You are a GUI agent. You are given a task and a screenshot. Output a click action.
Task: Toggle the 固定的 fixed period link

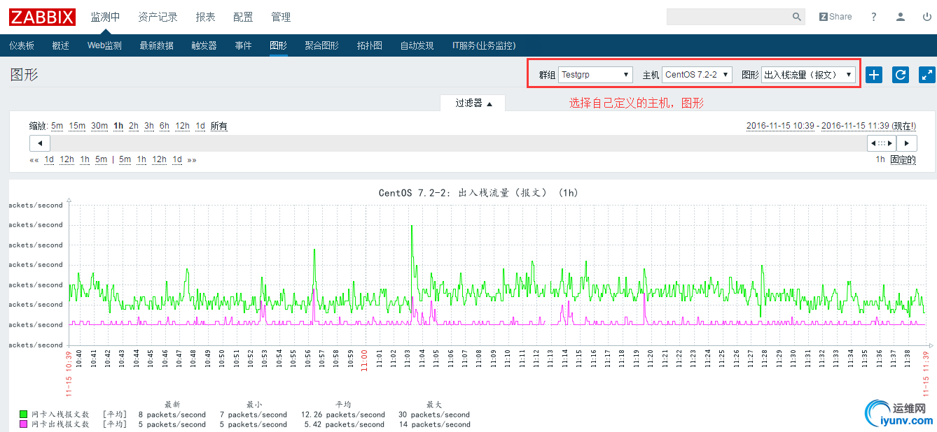point(903,159)
